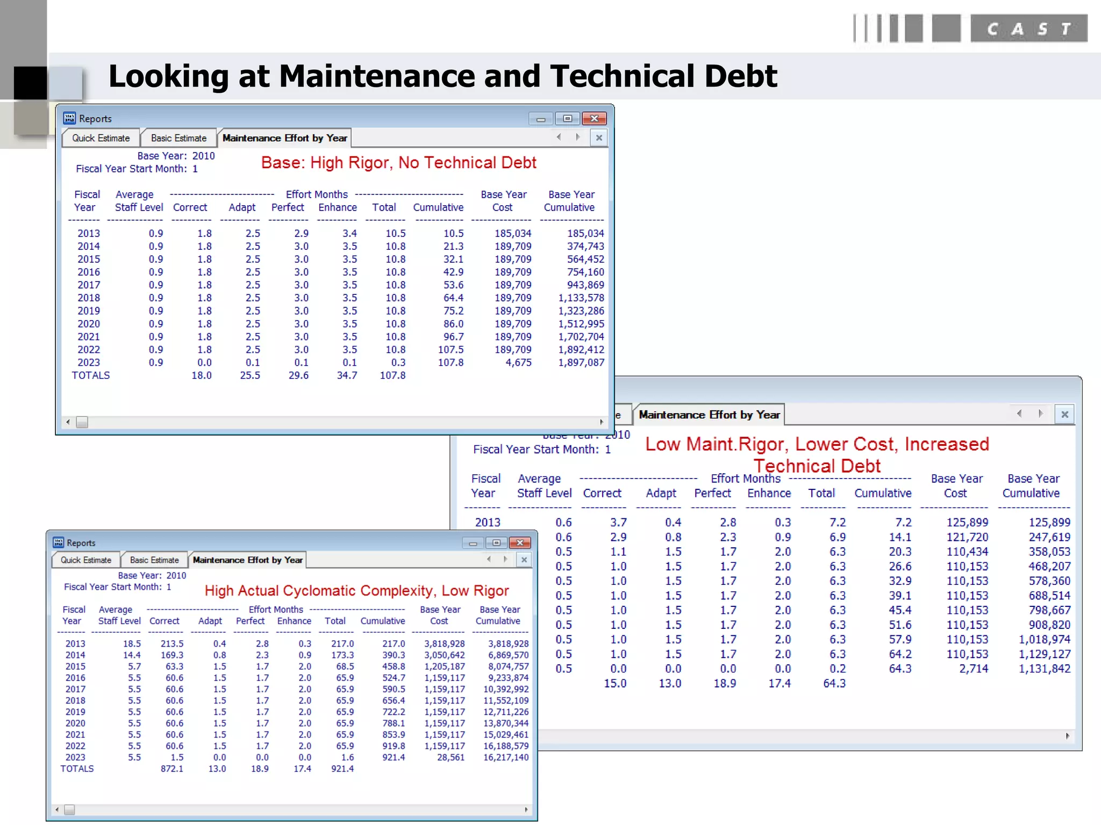Click 64.3 total in right window totals row
This screenshot has width=1101, height=825.
(834, 683)
